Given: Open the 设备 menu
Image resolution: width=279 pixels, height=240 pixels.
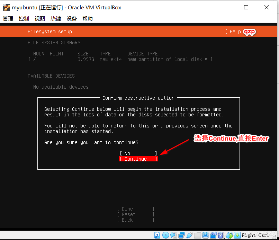Looking at the screenshot, I should pos(72,18).
